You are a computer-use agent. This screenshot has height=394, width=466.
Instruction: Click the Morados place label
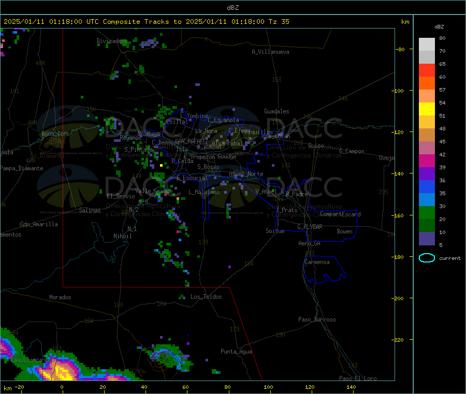click(60, 297)
